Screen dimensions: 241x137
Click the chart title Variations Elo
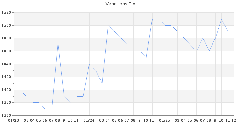coord(120,4)
